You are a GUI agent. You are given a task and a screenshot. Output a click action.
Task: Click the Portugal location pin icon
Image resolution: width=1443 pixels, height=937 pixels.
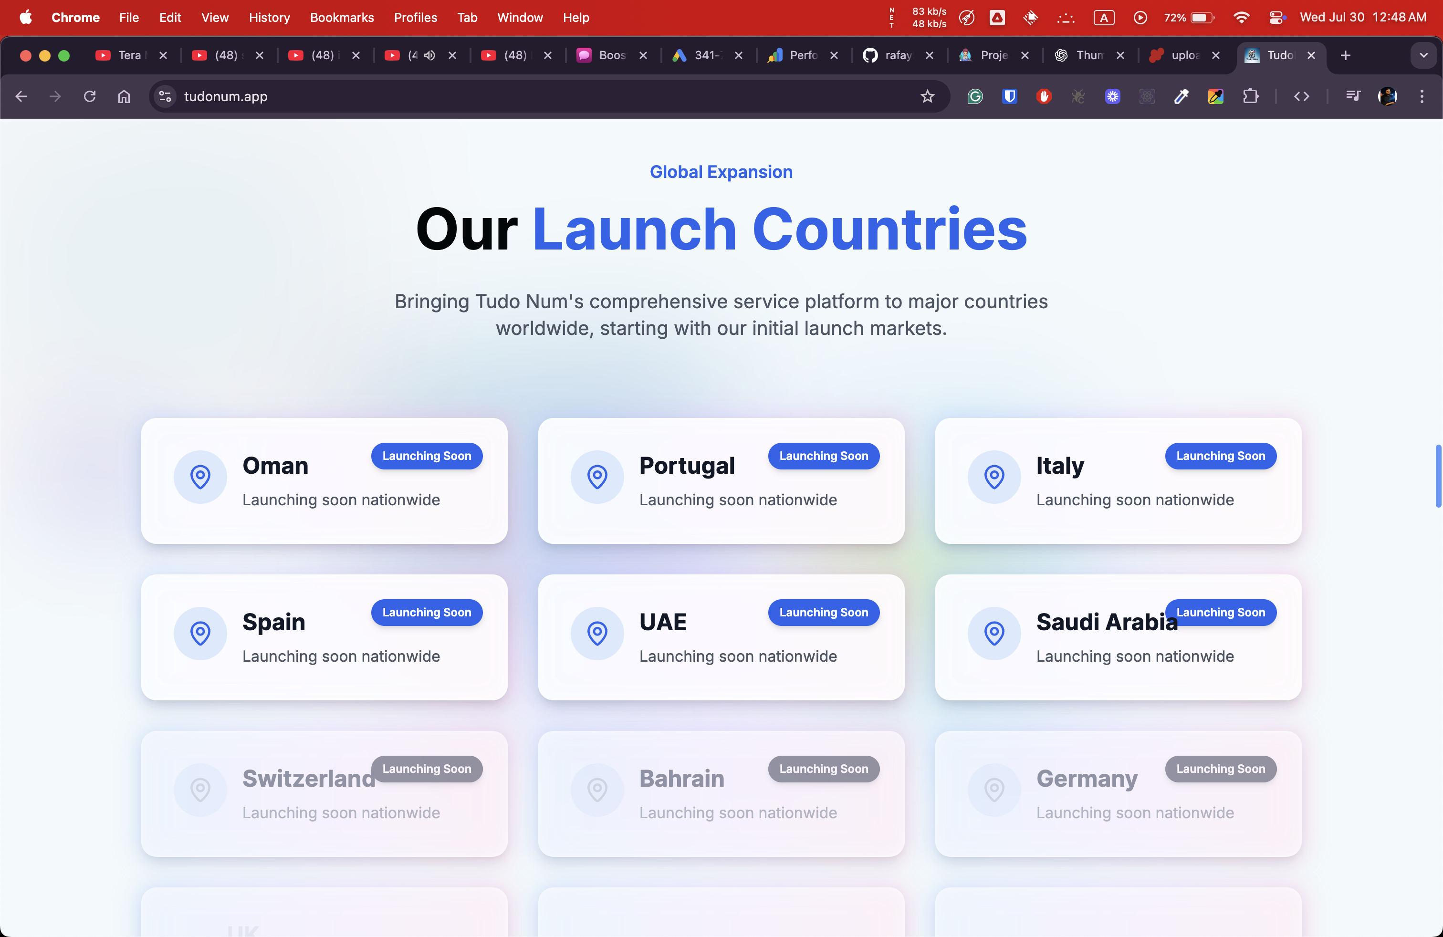[597, 477]
